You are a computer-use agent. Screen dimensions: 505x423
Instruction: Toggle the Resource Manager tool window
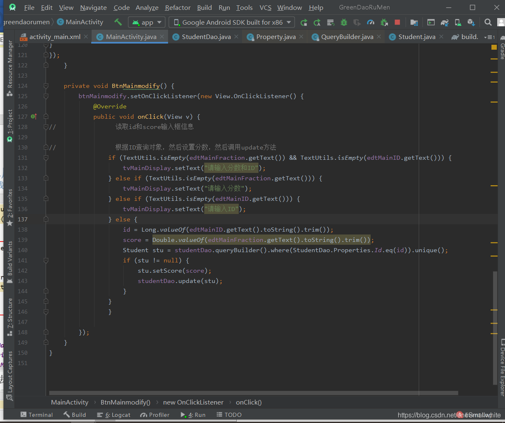[10, 69]
